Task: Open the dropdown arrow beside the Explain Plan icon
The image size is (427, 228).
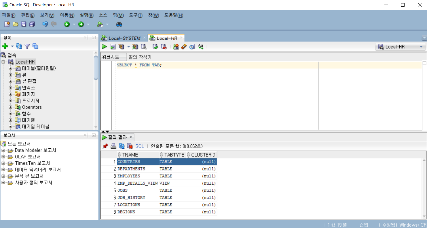Action: point(128,47)
